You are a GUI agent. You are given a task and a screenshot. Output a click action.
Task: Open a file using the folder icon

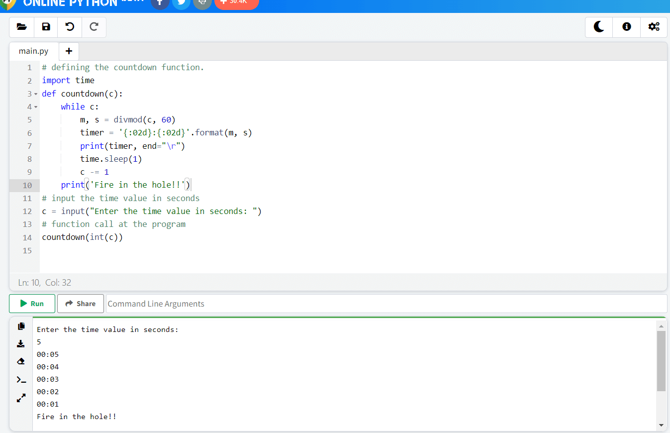(x=21, y=27)
